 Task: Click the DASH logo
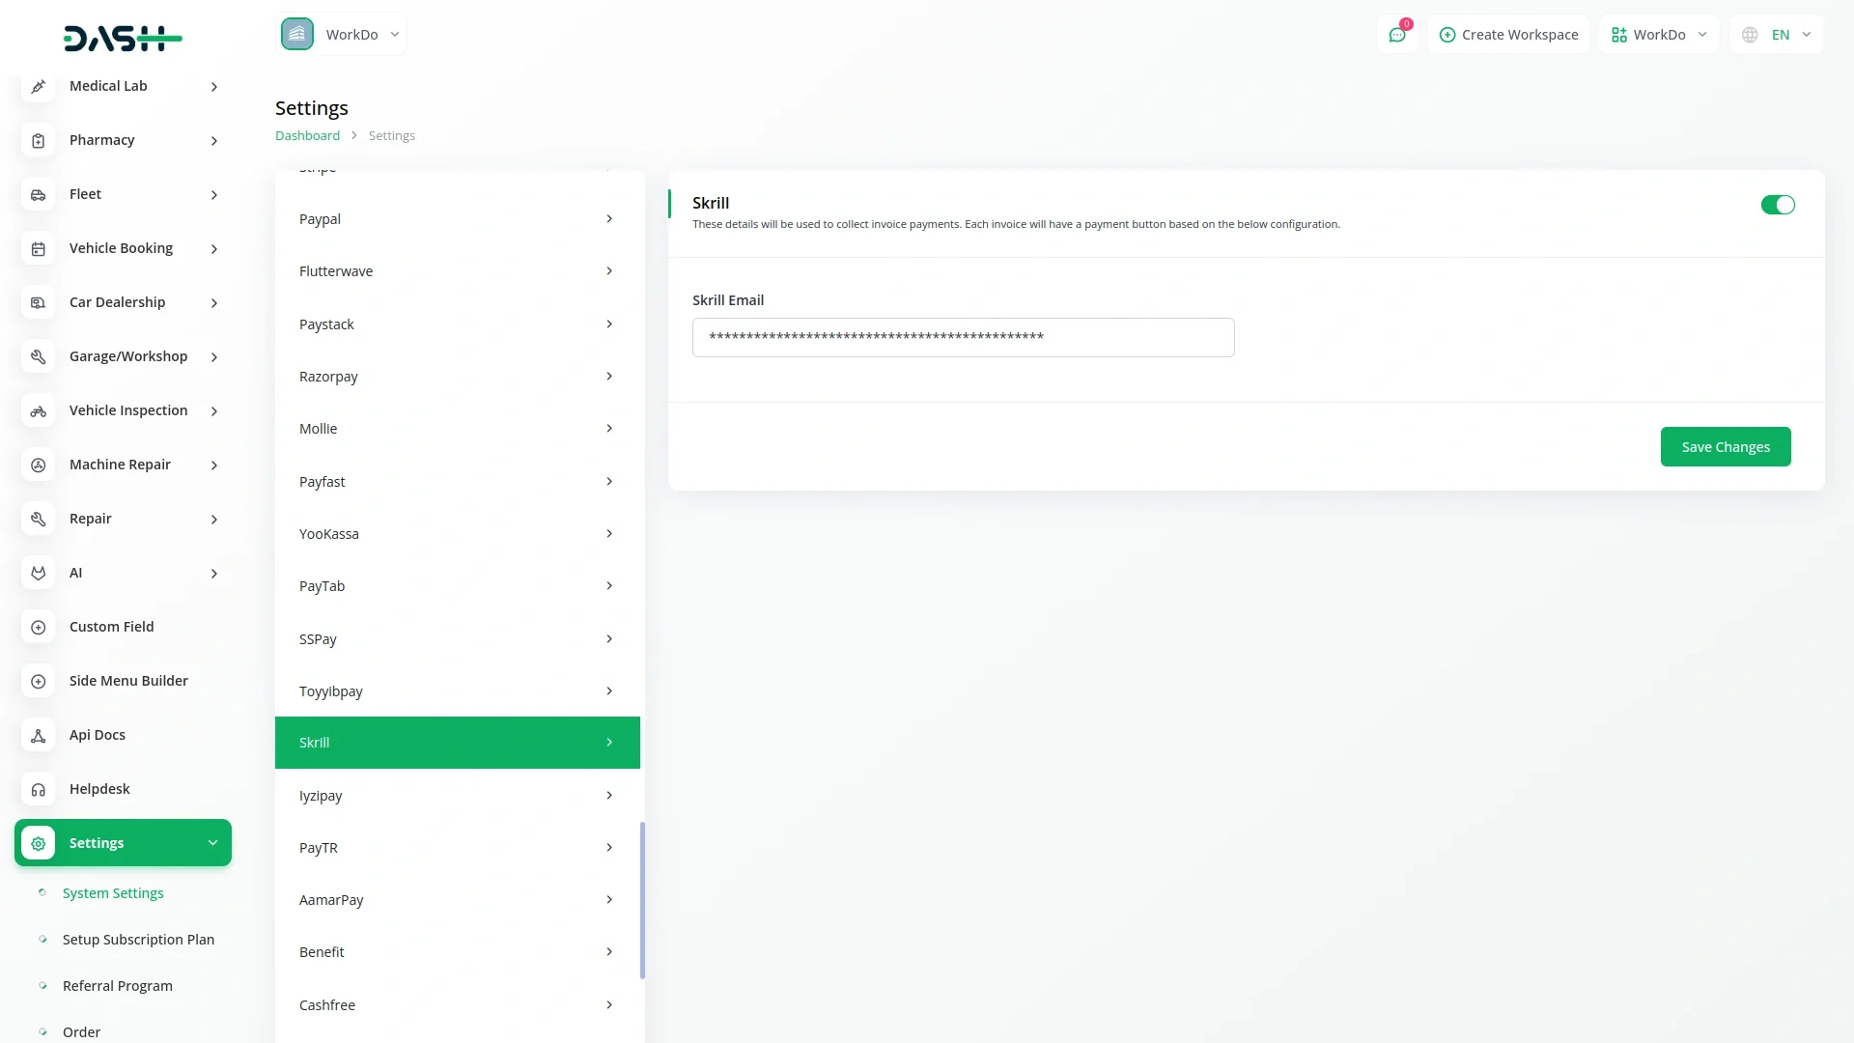pyautogui.click(x=123, y=39)
